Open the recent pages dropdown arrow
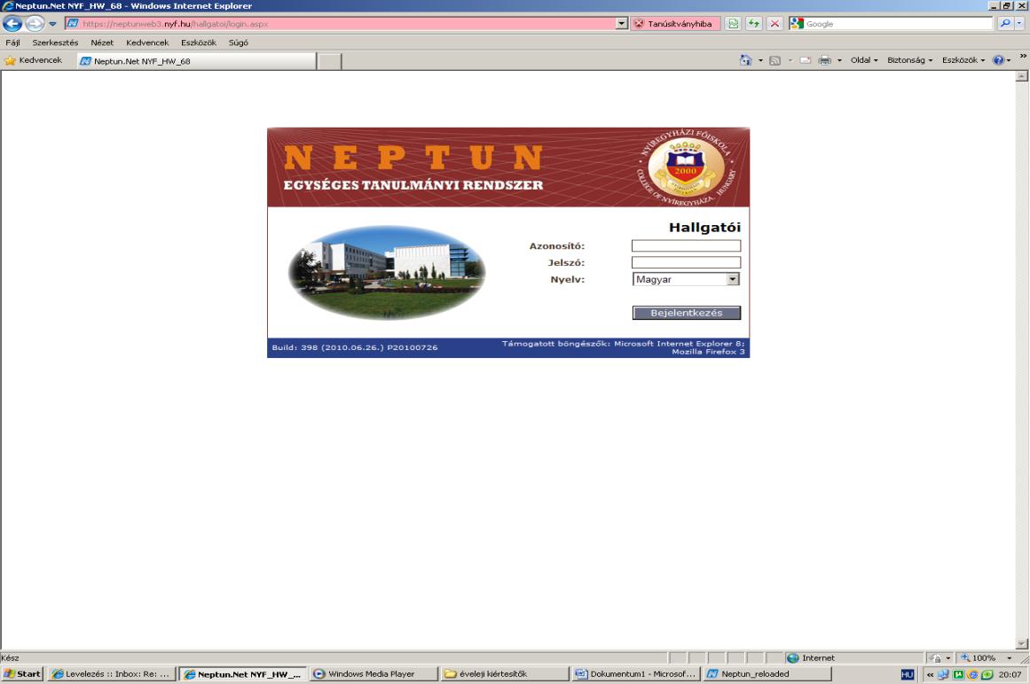The height and width of the screenshot is (684, 1030). pos(52,24)
